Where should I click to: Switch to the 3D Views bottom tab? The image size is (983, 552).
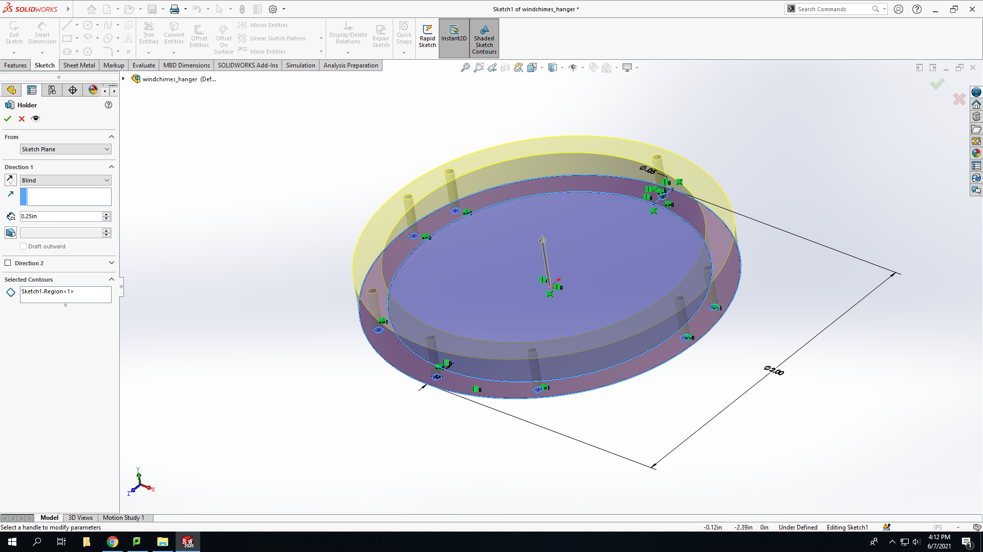80,518
